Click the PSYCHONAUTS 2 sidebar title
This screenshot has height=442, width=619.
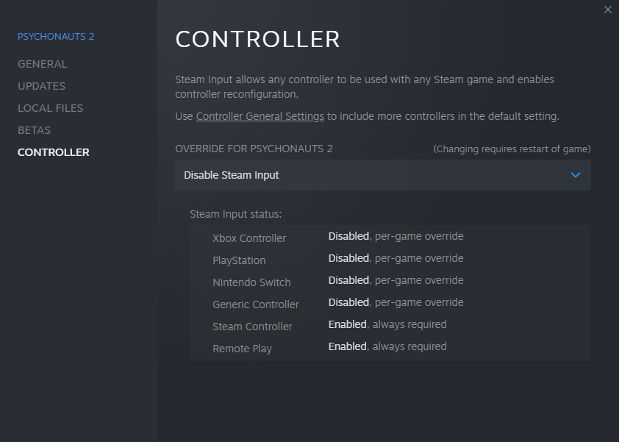56,36
